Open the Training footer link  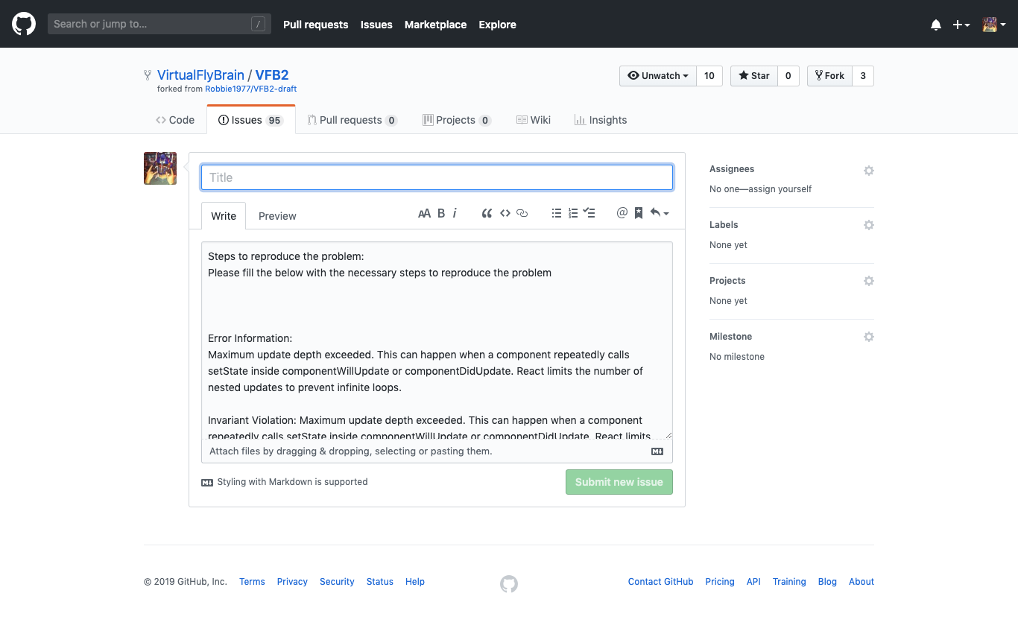[789, 582]
